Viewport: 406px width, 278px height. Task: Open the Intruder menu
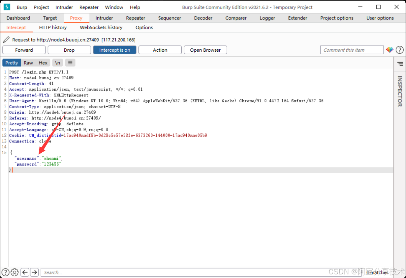[65, 7]
